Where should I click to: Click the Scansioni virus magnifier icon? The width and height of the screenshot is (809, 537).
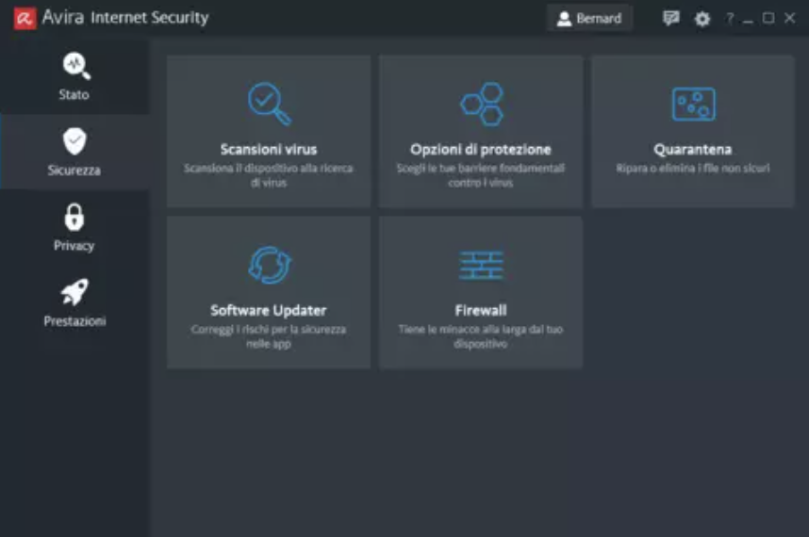[269, 104]
